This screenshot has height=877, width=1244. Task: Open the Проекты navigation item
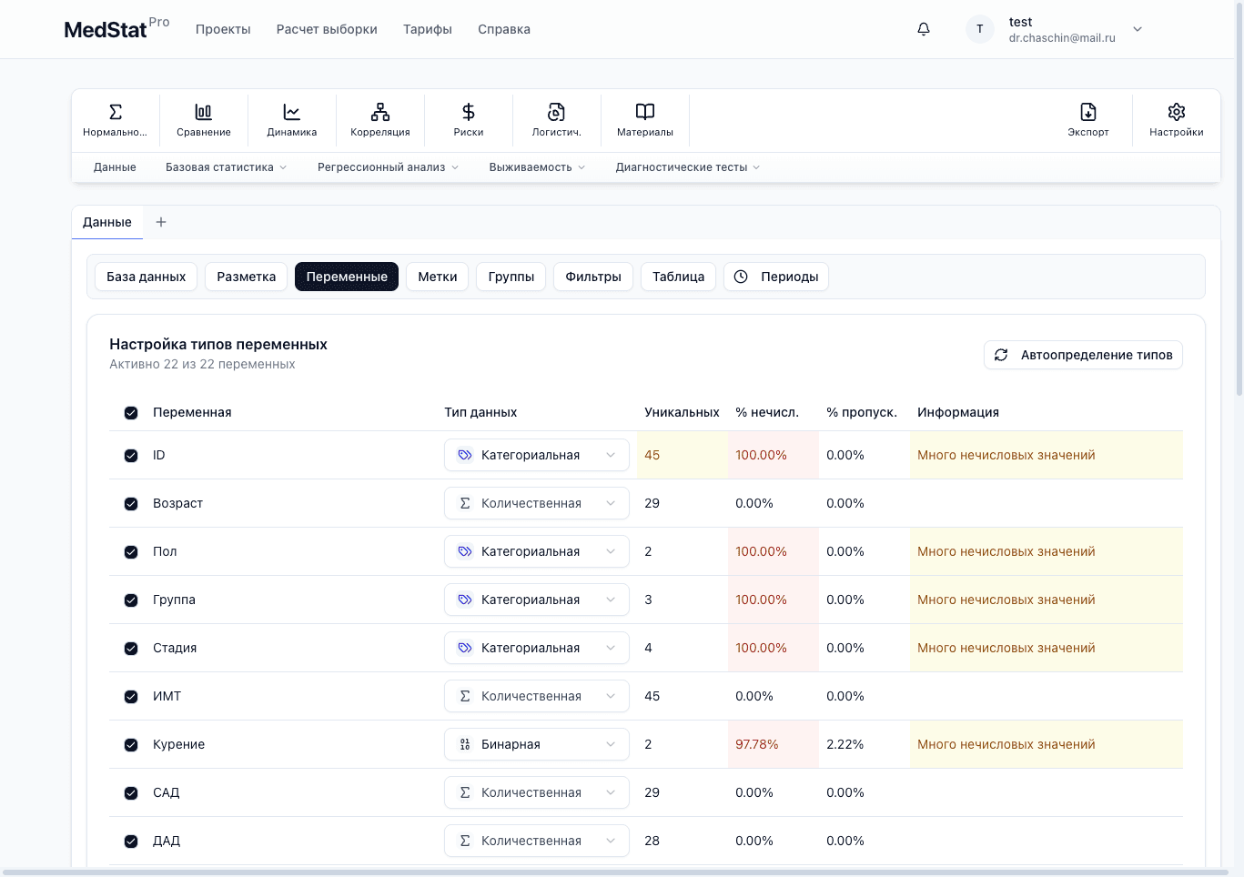point(223,29)
